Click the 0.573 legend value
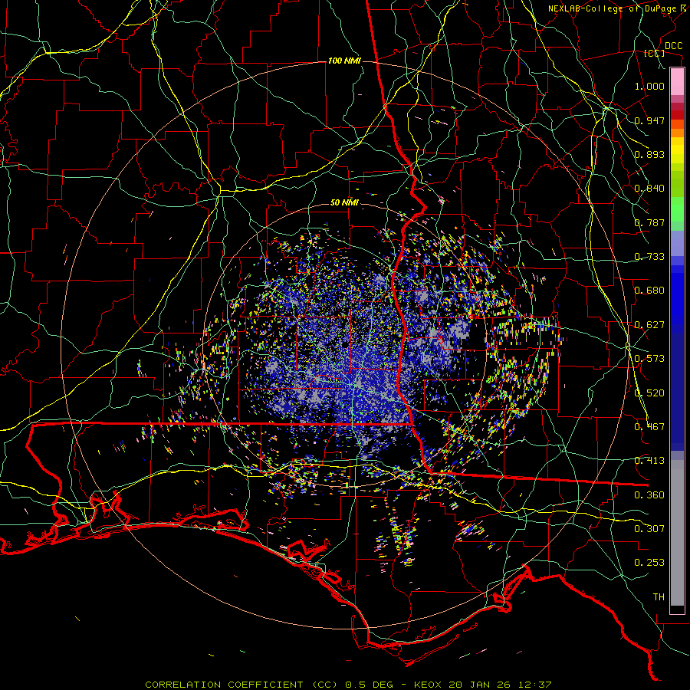The height and width of the screenshot is (690, 690). [649, 359]
